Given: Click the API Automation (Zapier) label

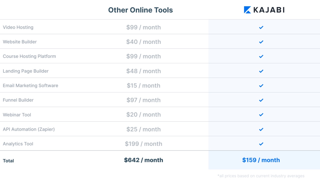Looking at the screenshot, I should (x=29, y=129).
